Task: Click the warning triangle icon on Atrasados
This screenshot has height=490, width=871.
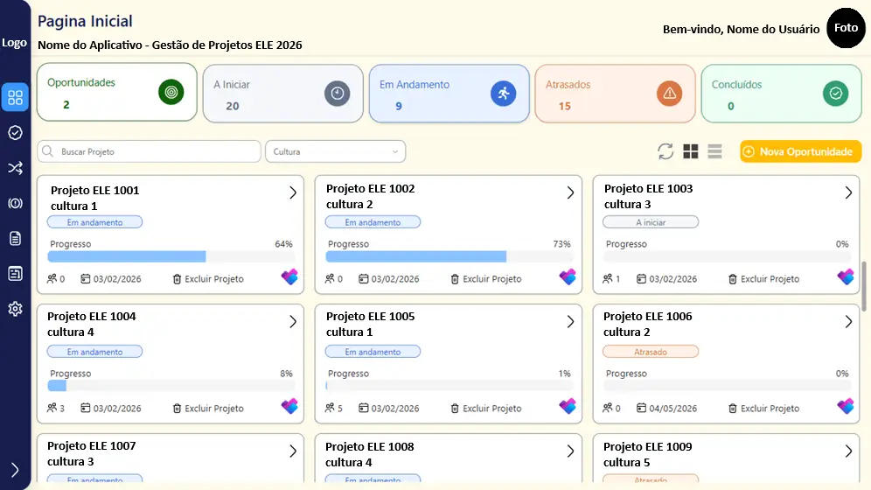Action: click(669, 94)
